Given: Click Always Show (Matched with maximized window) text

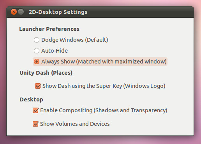Looking at the screenshot, I should 104,62.
